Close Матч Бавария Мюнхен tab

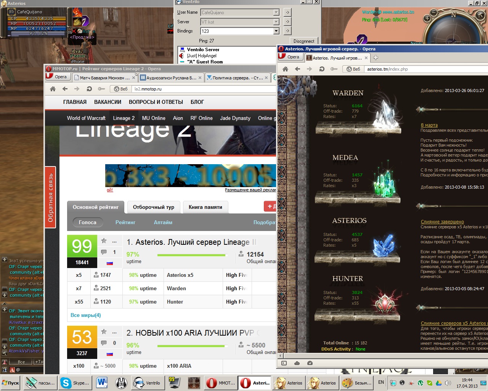pyautogui.click(x=134, y=78)
